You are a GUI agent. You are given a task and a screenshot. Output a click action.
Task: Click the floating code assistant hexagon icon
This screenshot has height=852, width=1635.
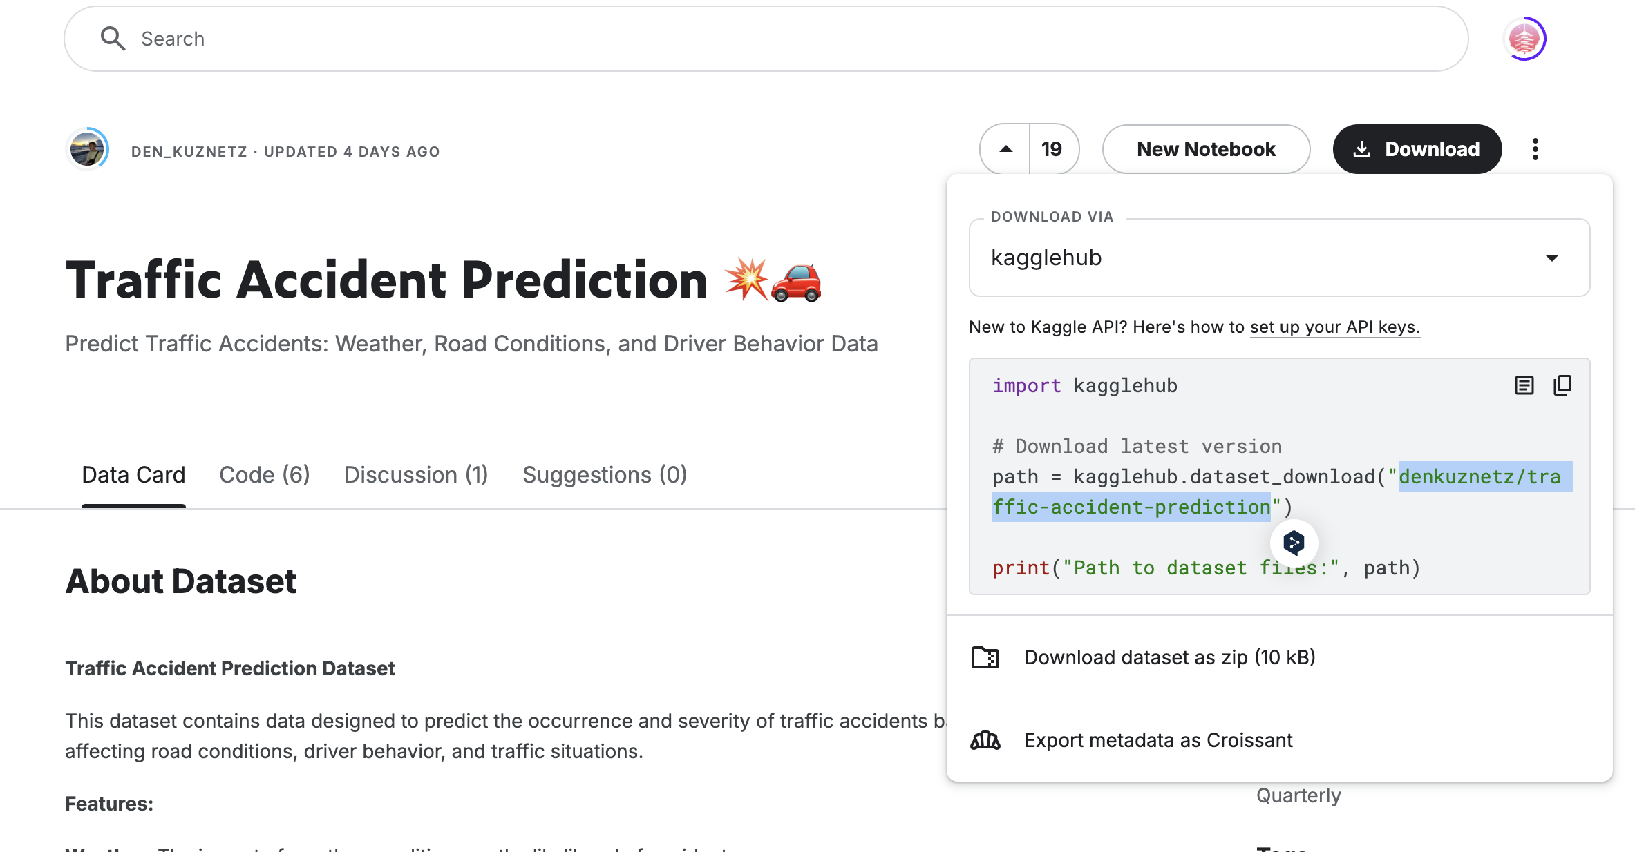point(1294,543)
